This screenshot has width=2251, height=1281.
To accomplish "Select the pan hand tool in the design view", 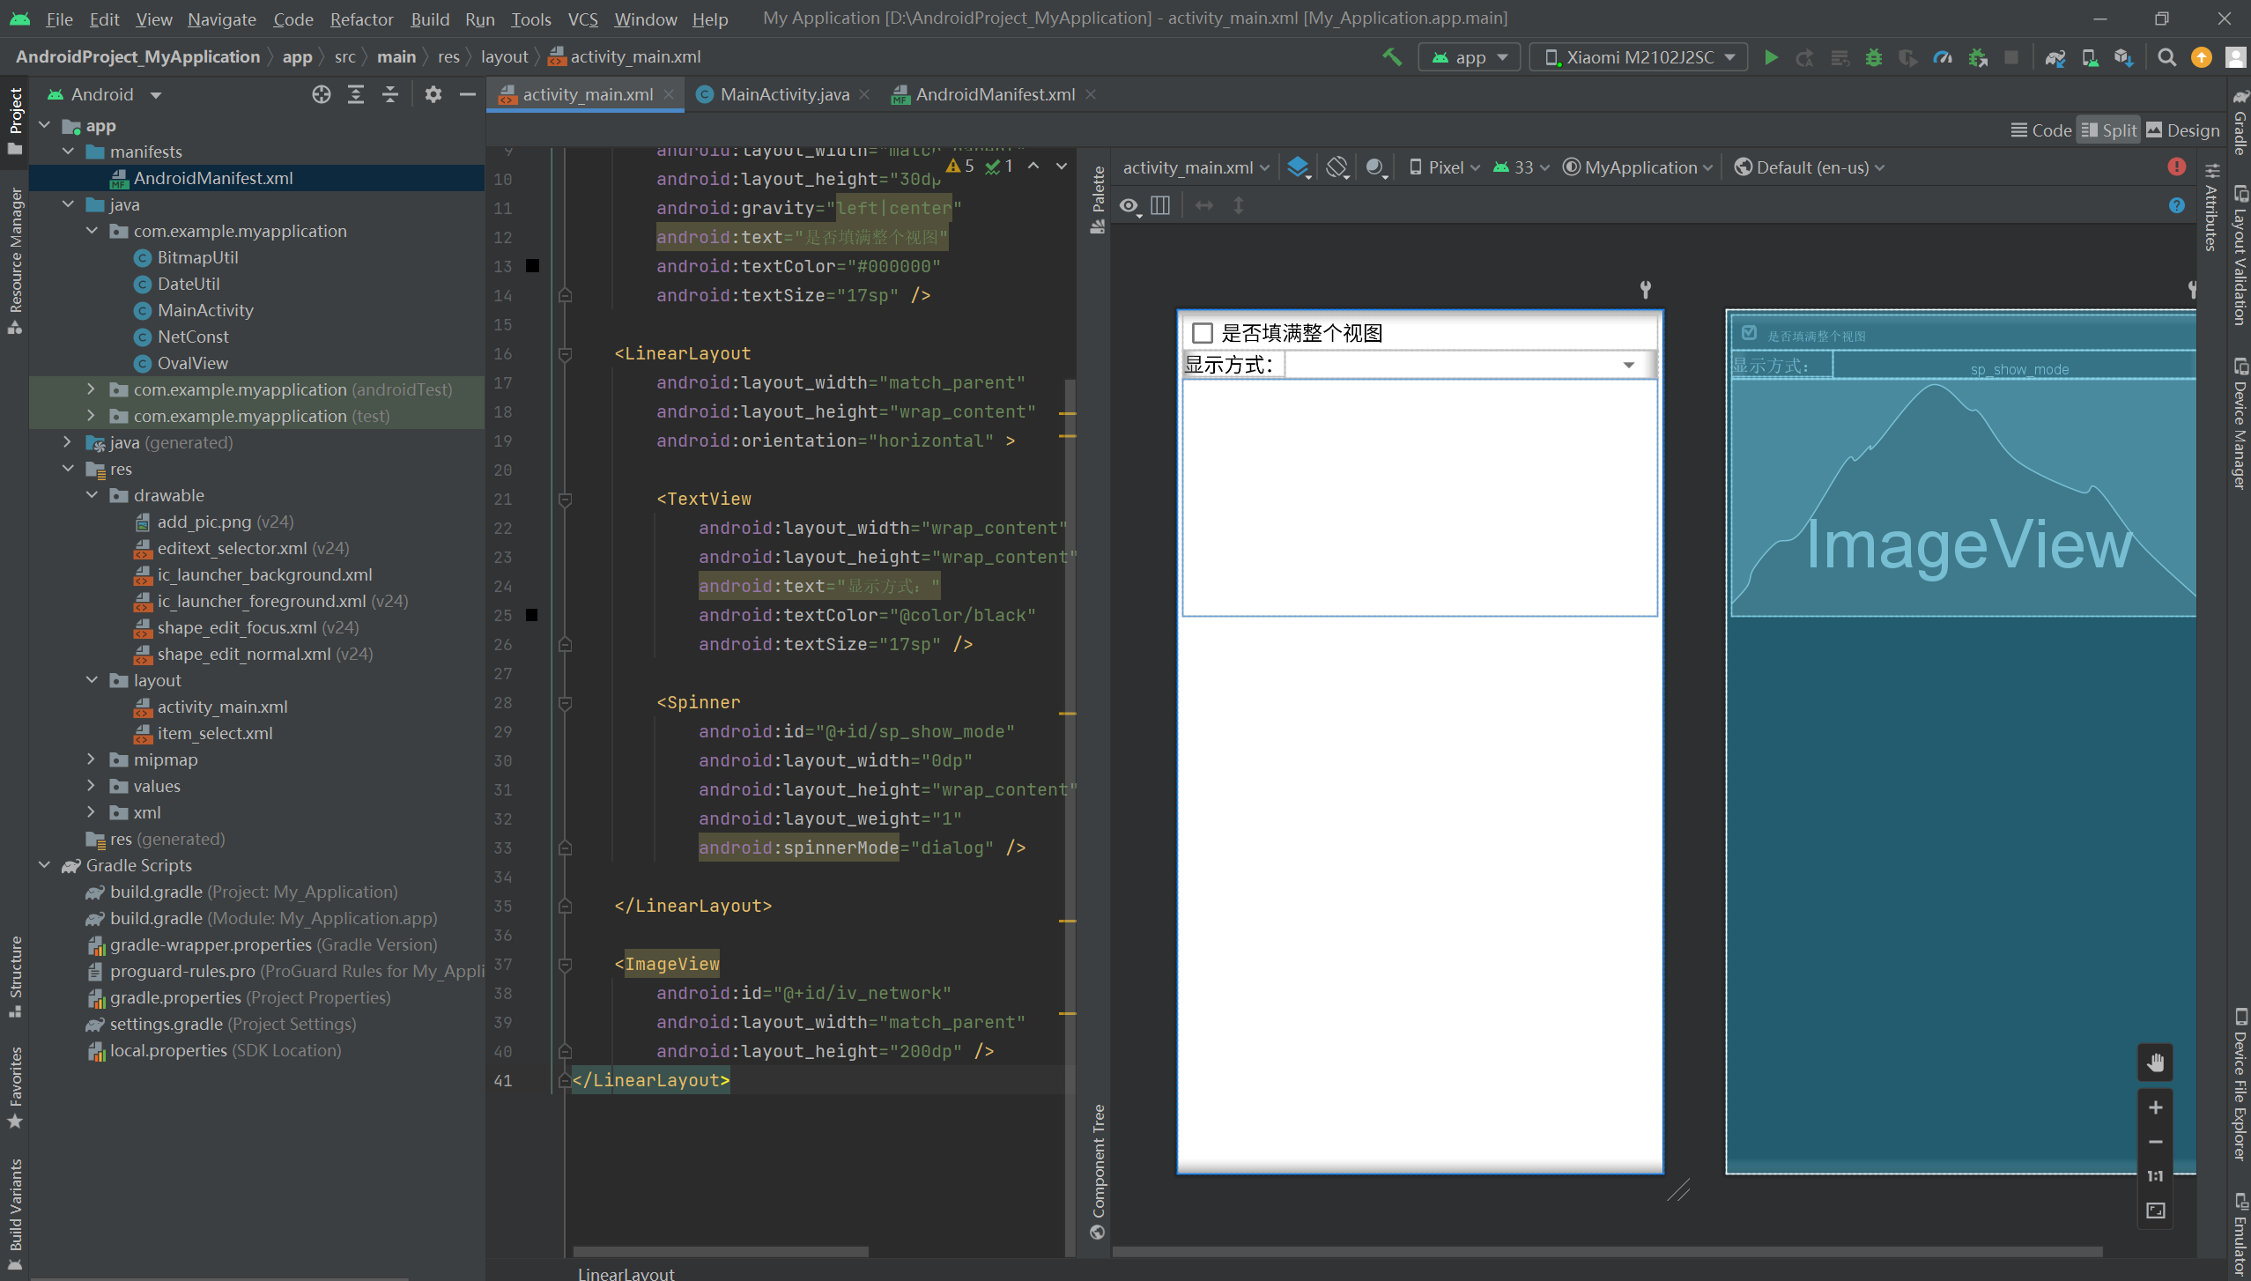I will point(2155,1063).
